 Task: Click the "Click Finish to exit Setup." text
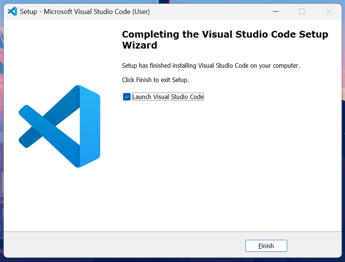(155, 80)
